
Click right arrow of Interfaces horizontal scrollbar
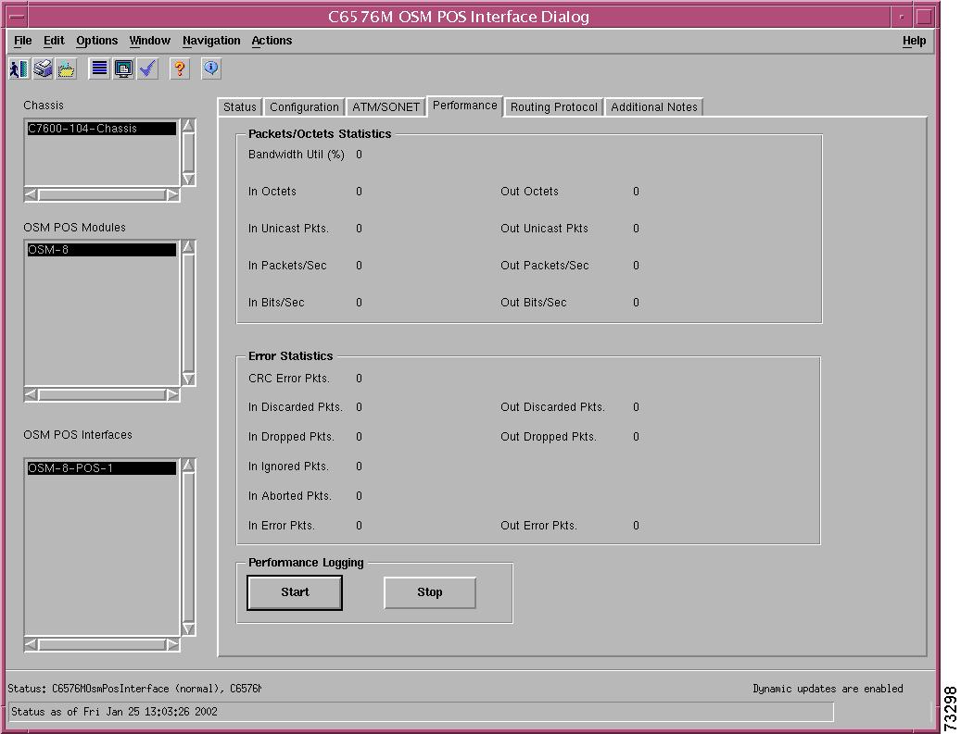coord(173,644)
